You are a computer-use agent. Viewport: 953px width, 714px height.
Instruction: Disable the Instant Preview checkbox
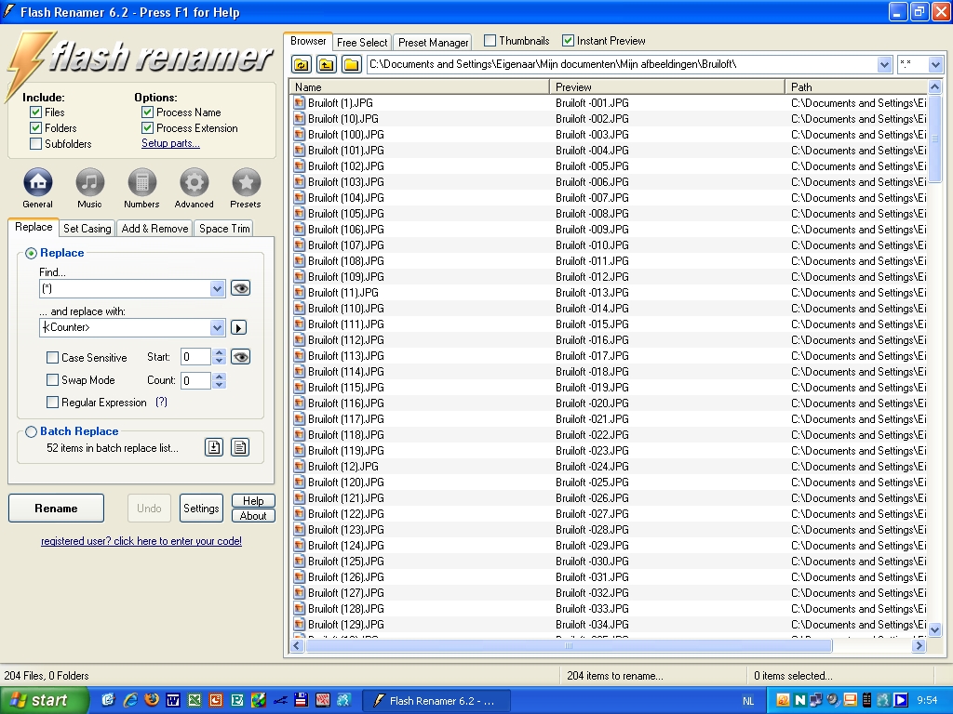click(x=568, y=41)
